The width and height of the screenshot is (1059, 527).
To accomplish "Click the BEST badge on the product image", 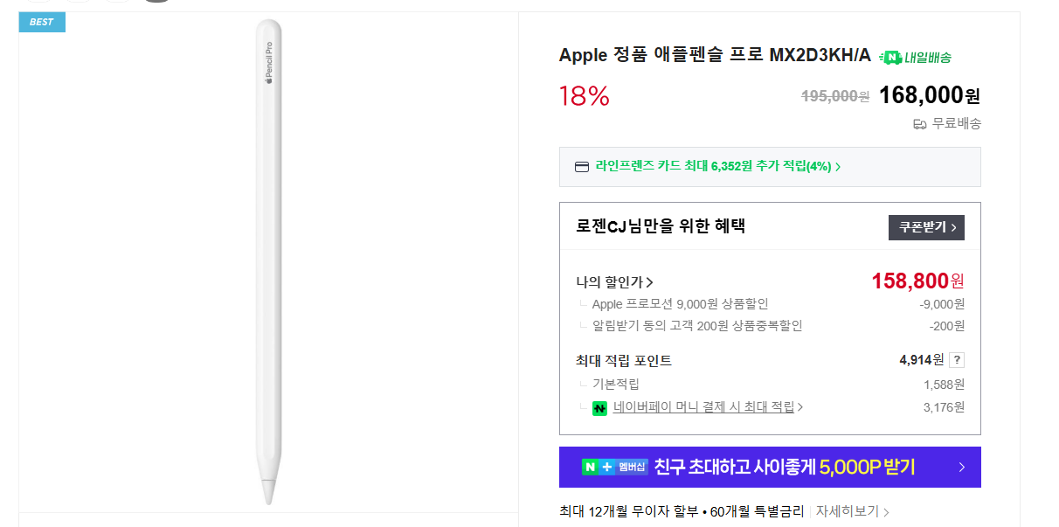I will 41,22.
